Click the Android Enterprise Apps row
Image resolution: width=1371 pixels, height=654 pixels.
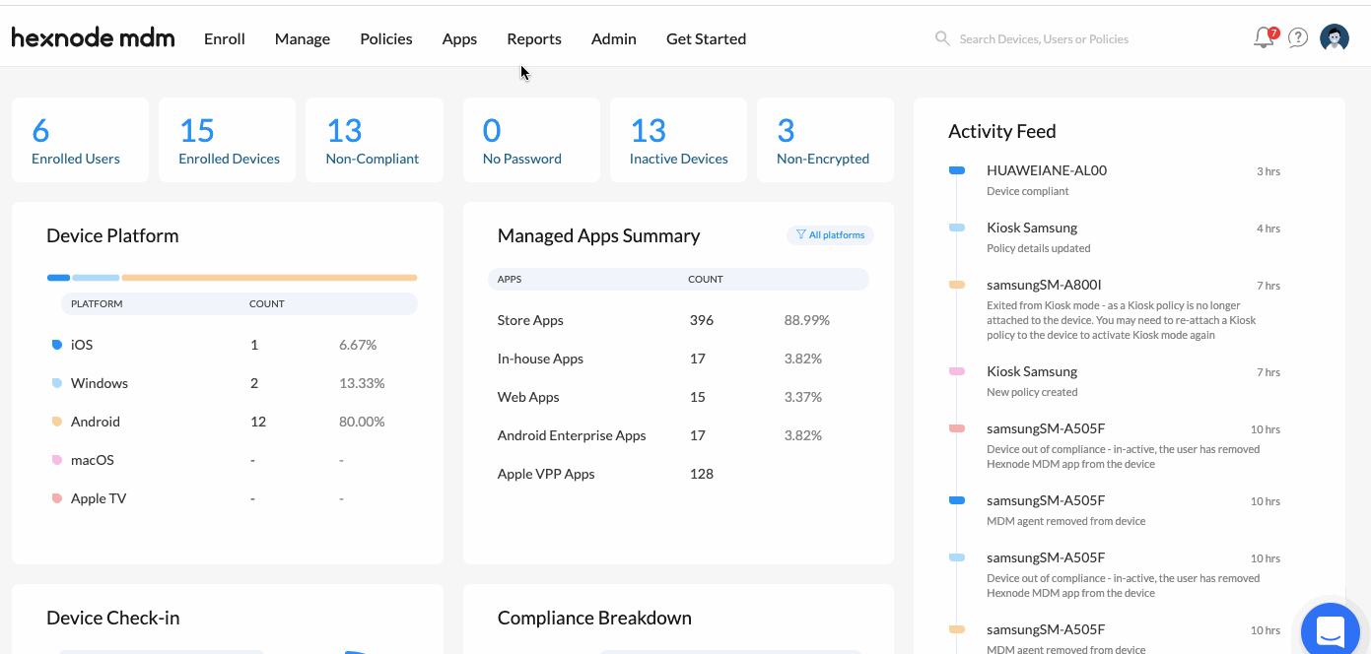point(678,435)
